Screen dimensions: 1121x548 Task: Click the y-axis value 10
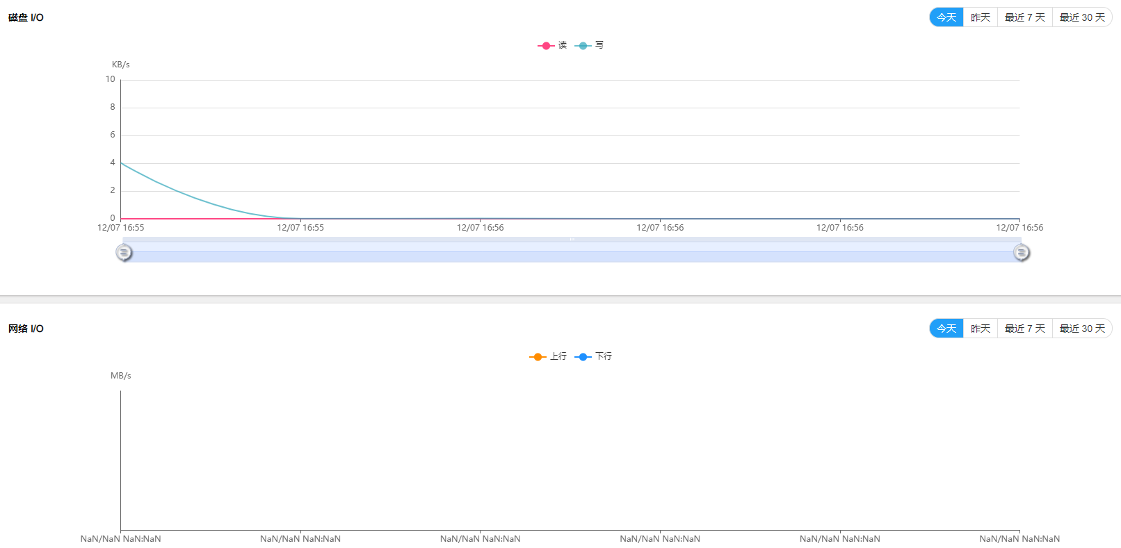tap(111, 79)
